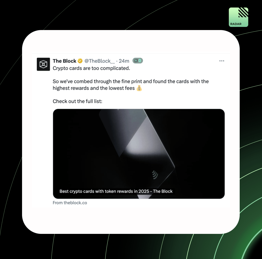
Task: Open the @TheBlock__ handle
Action: coord(100,61)
